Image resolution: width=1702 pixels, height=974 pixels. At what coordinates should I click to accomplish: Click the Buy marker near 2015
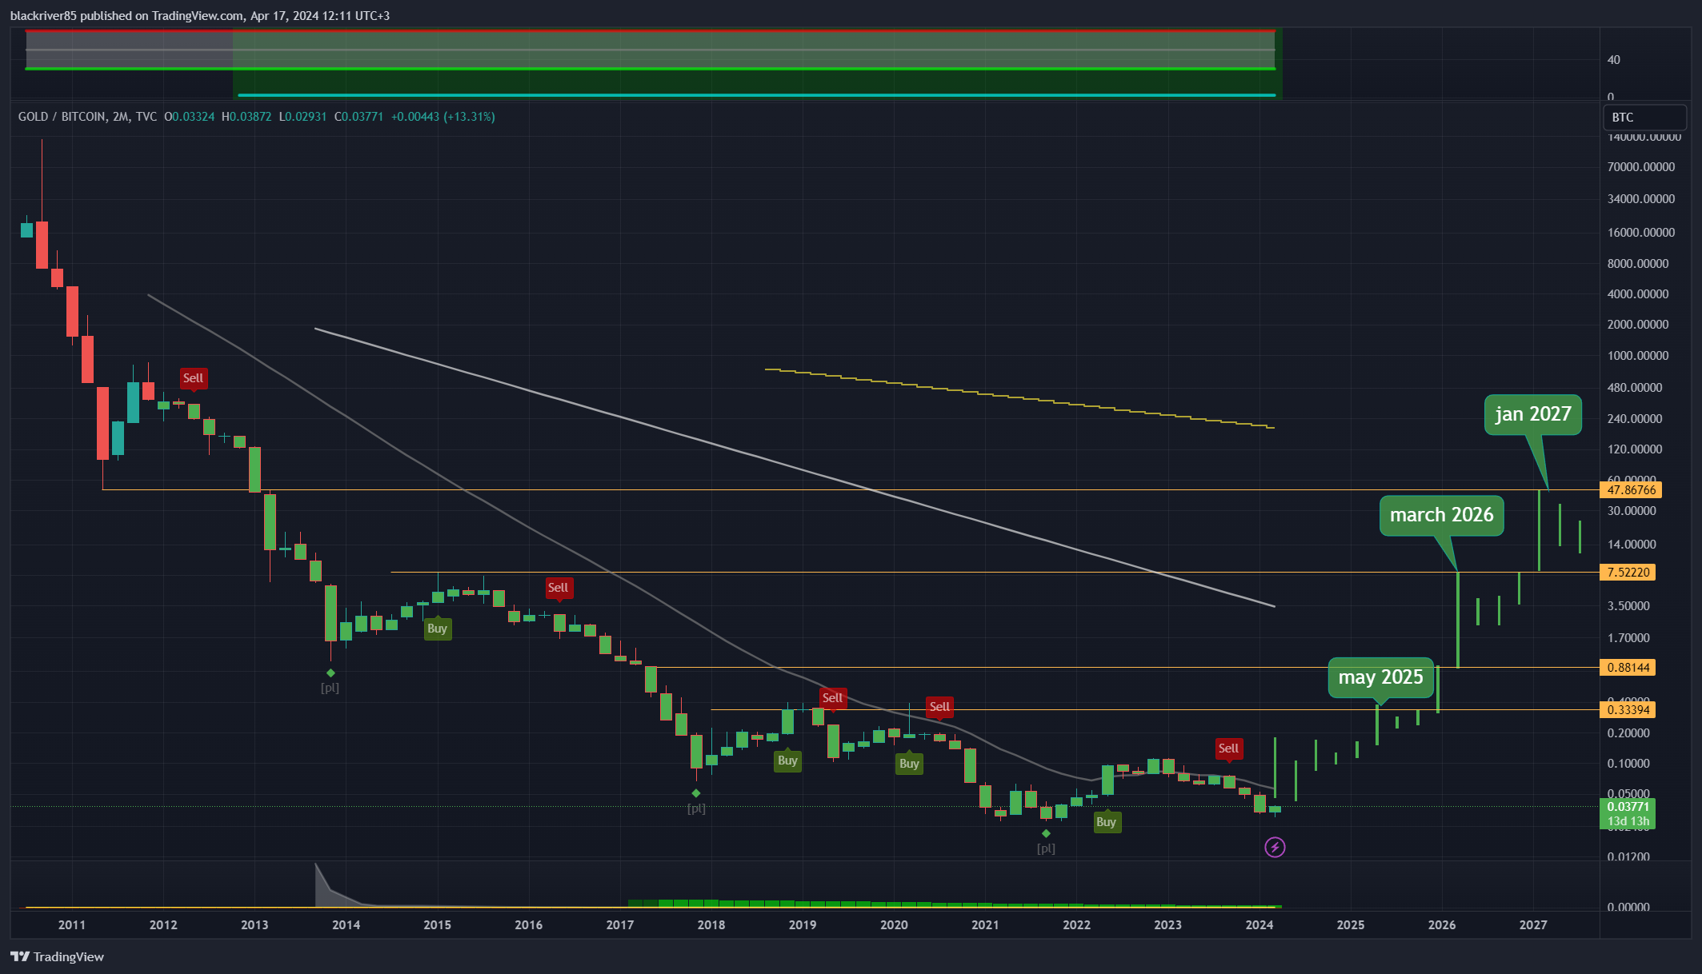point(437,629)
